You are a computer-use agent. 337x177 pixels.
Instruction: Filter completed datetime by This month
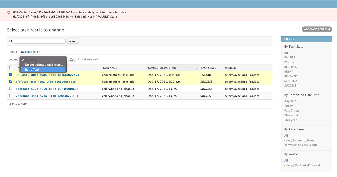292,115
